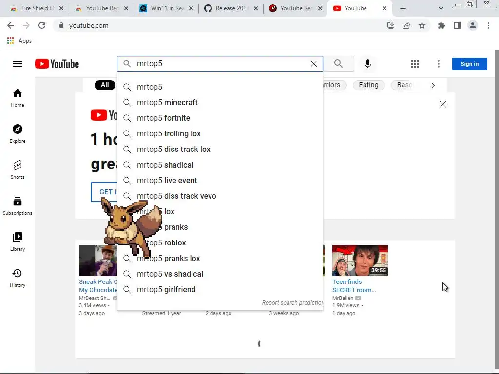Click the Sneak Peak video title link
Image resolution: width=499 pixels, height=374 pixels.
click(98, 286)
